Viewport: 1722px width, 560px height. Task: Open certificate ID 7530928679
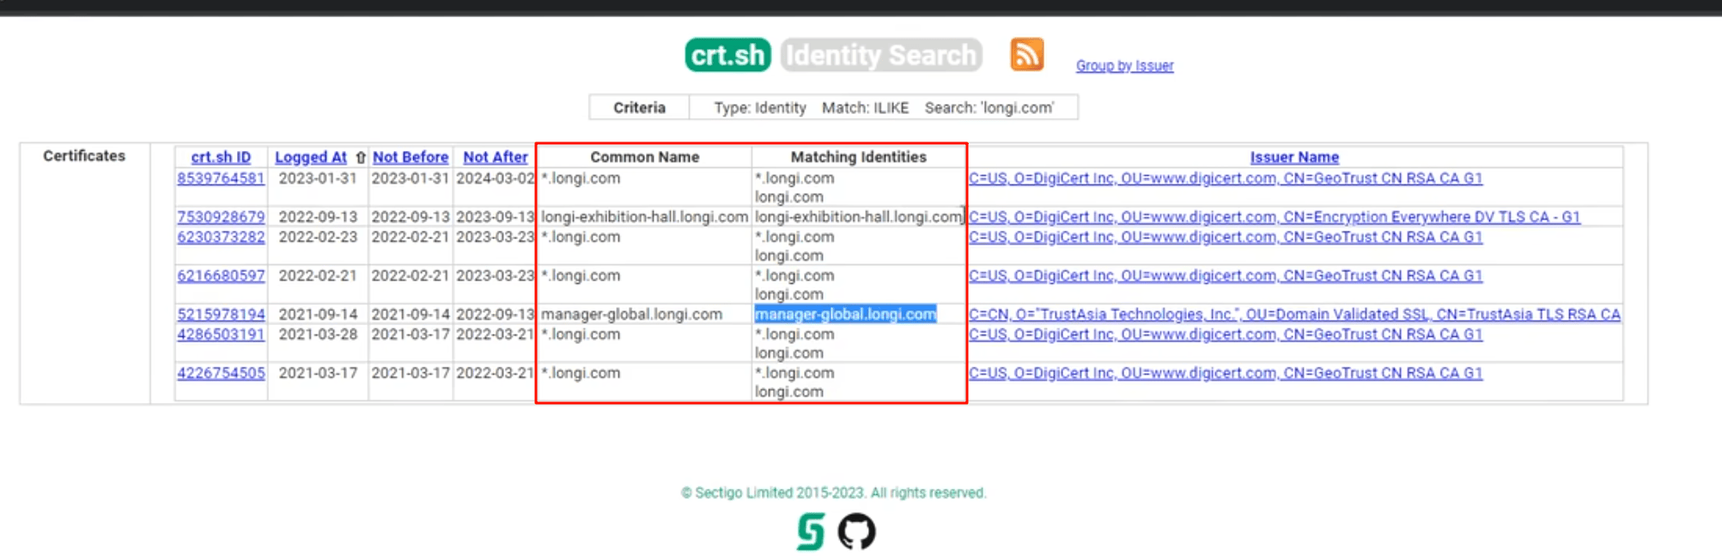221,217
